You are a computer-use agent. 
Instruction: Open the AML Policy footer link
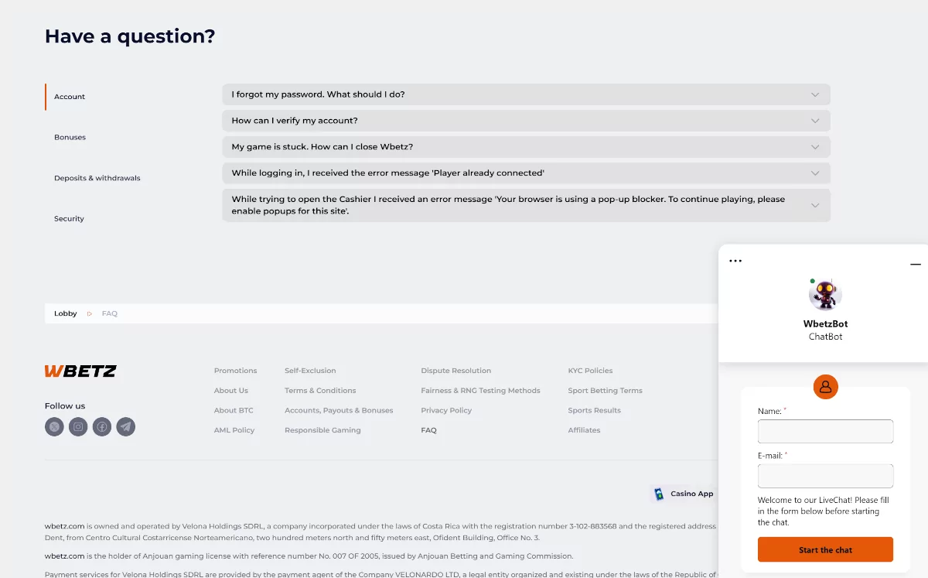pos(234,430)
